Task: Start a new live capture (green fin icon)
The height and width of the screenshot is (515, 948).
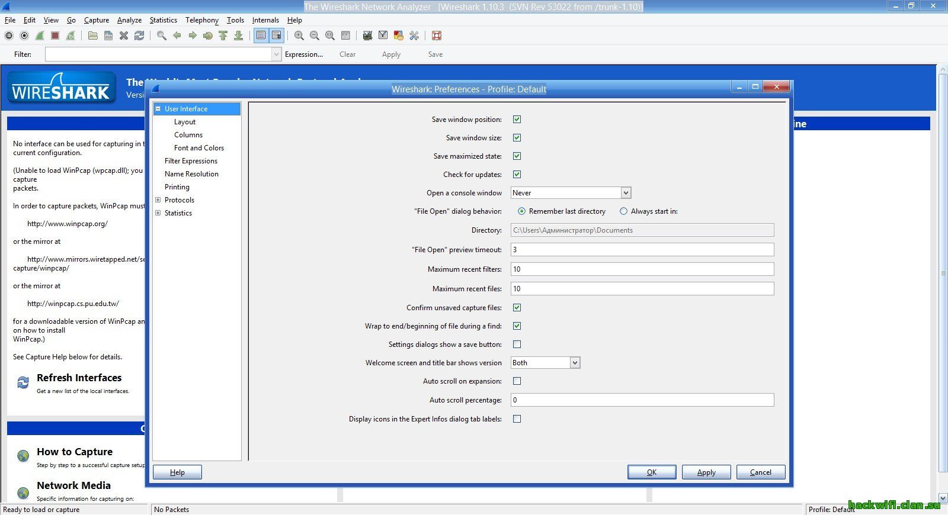Action: [40, 36]
